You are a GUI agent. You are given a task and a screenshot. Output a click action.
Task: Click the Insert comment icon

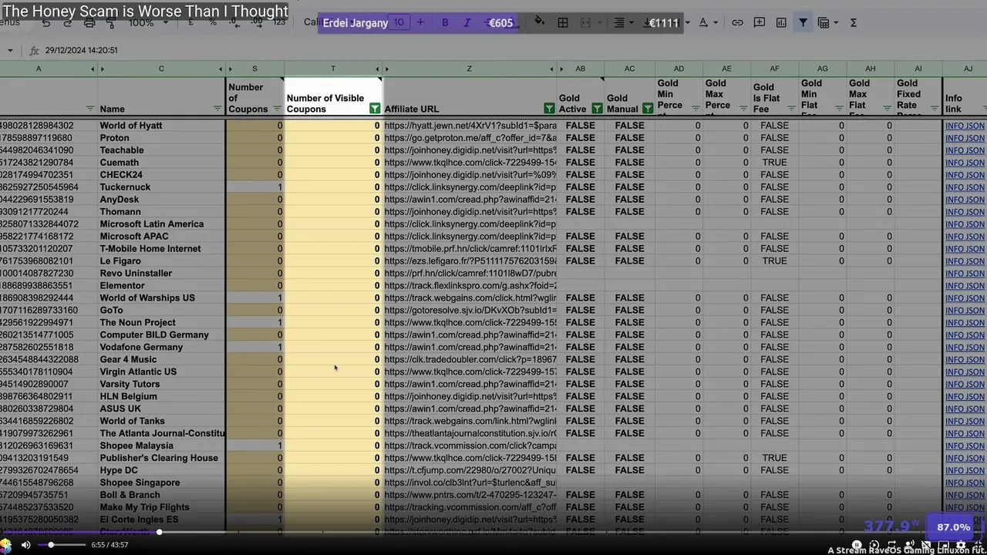760,22
